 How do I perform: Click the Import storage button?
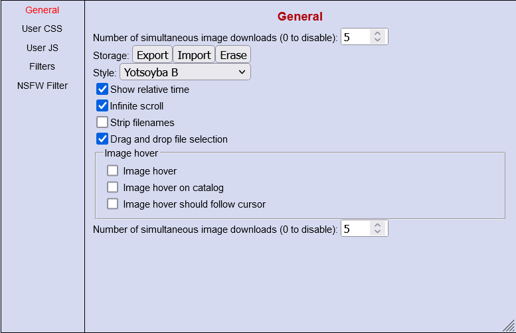click(194, 55)
